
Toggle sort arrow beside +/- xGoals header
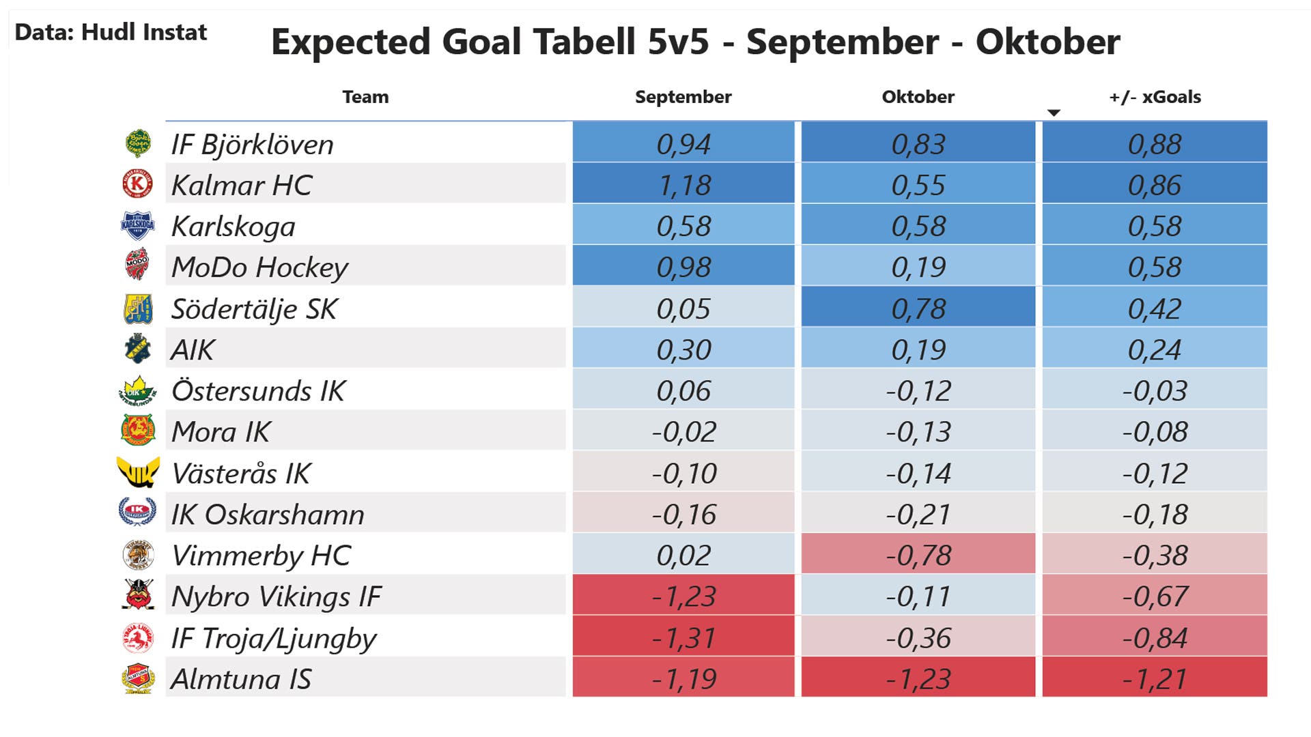coord(1054,113)
